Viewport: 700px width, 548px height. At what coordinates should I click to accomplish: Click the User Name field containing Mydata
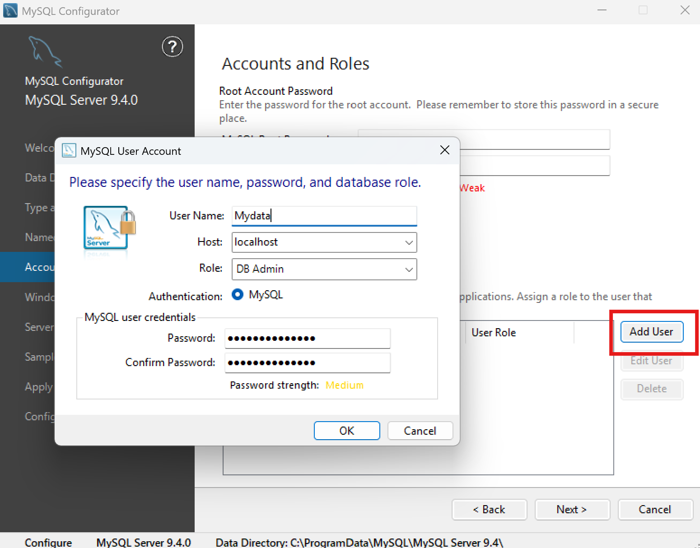coord(324,216)
